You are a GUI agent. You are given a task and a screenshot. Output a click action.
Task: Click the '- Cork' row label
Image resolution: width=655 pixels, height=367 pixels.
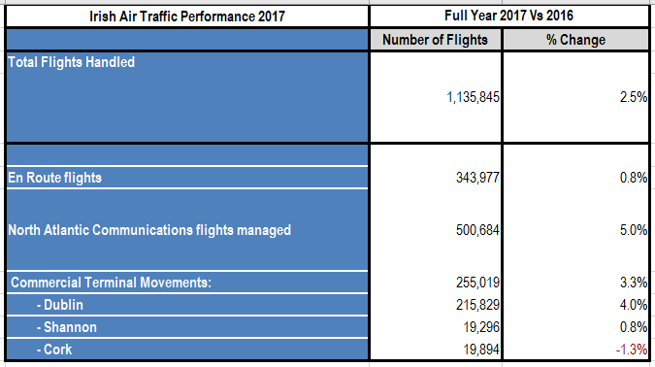point(54,350)
